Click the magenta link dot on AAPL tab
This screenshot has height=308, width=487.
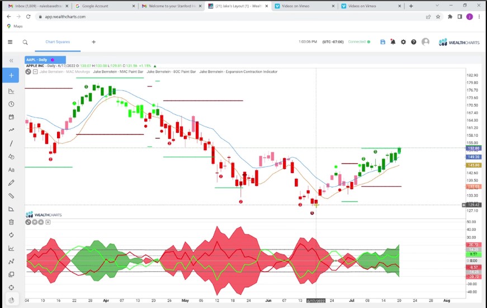(x=53, y=60)
